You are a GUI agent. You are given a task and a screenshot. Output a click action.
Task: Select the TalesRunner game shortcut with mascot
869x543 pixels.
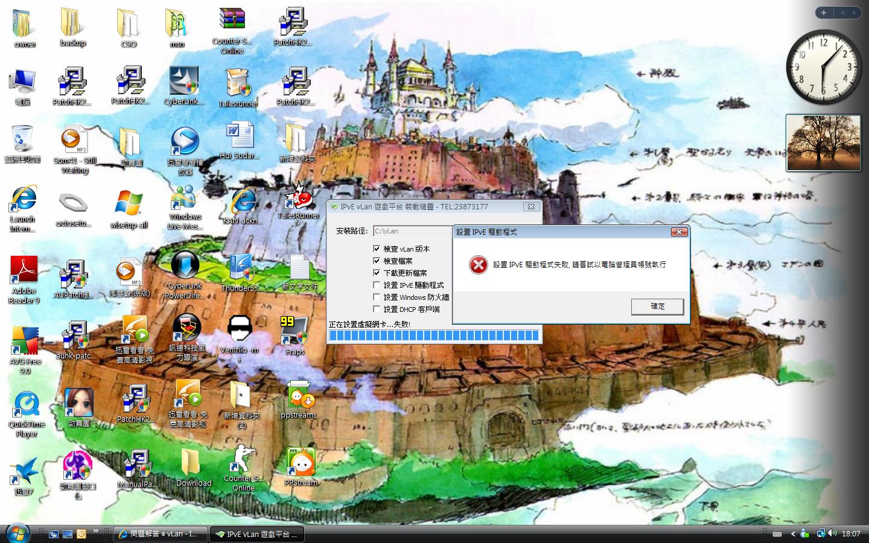(x=298, y=200)
